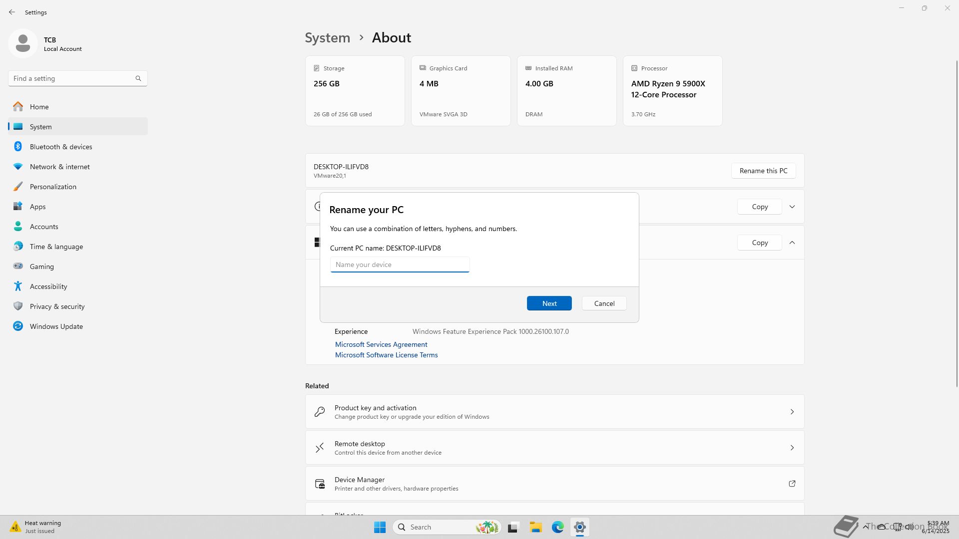Go to Personalization settings
Image resolution: width=959 pixels, height=539 pixels.
pos(53,187)
